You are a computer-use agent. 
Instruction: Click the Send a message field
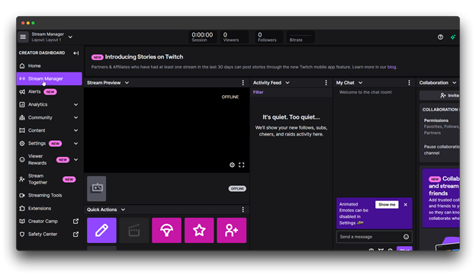[x=374, y=237]
